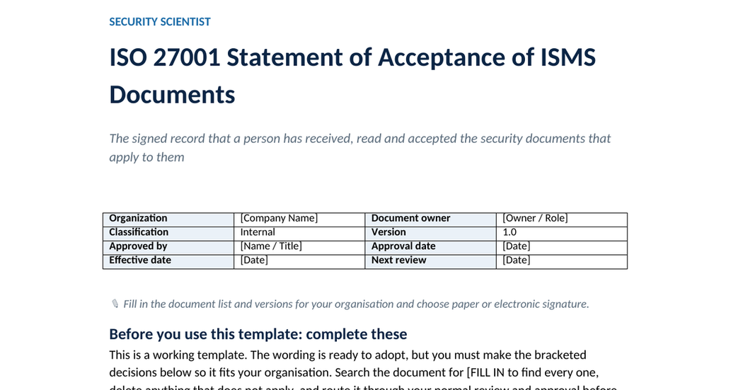Screen dimensions: 743x390
Task: Click the Approval date [Date] cell
Action: (x=562, y=248)
